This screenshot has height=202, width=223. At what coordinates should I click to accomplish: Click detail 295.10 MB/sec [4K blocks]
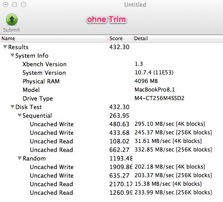(170, 124)
